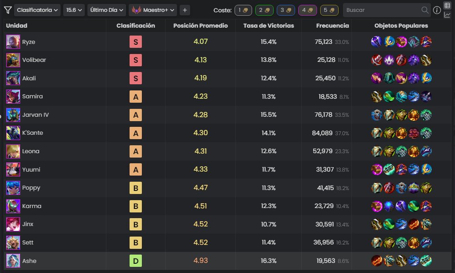Click the plus add filter button
The height and width of the screenshot is (273, 455).
pos(185,10)
